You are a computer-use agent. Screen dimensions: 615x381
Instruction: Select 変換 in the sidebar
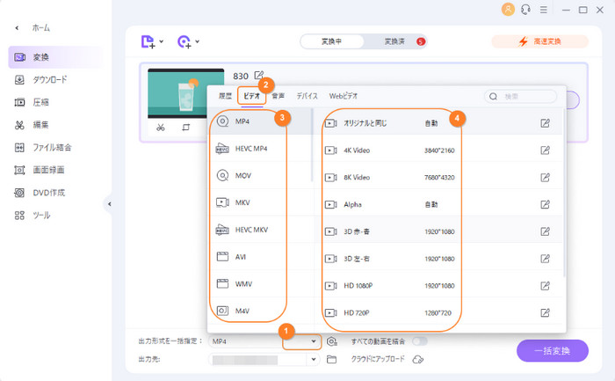[x=55, y=57]
